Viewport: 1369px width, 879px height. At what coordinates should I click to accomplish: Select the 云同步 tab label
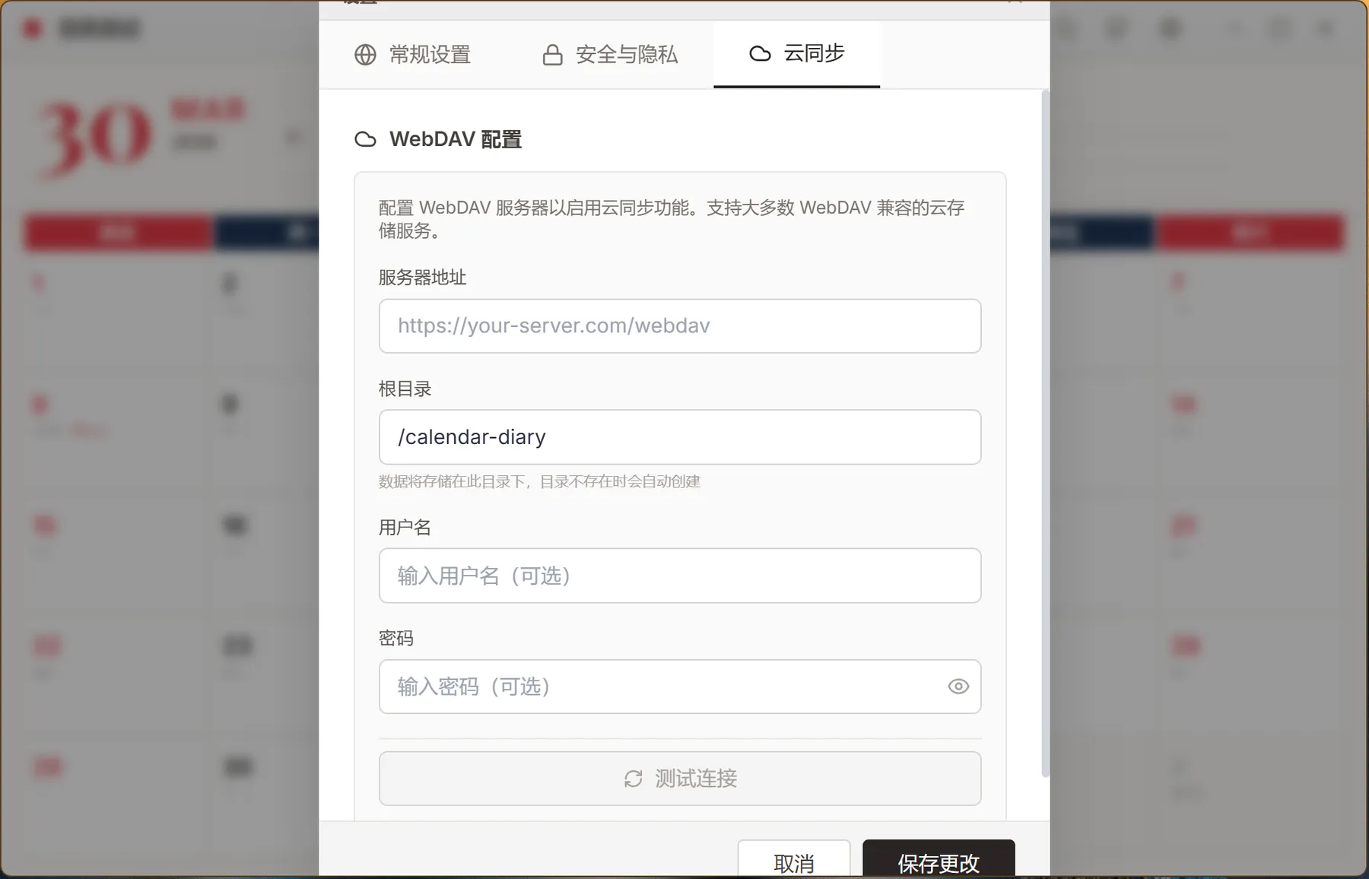(x=814, y=53)
